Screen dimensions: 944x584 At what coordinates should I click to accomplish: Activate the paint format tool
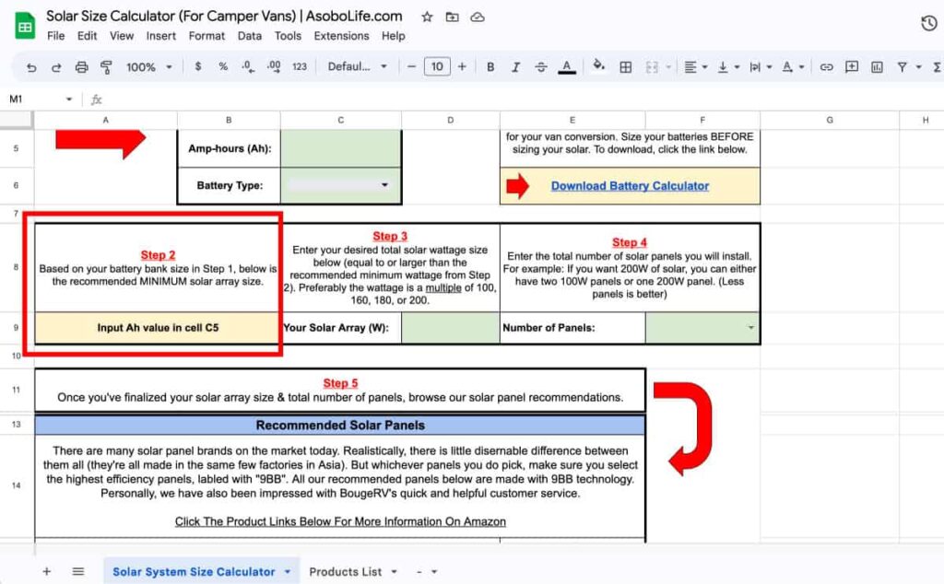tap(107, 67)
